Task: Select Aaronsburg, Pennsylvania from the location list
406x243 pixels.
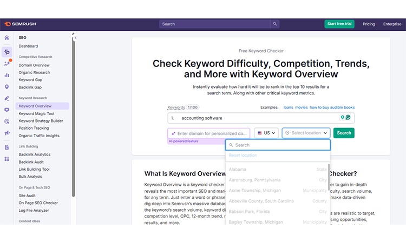Action: click(x=277, y=180)
